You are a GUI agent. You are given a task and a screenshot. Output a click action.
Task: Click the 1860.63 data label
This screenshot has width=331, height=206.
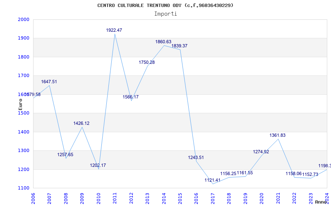point(163,42)
